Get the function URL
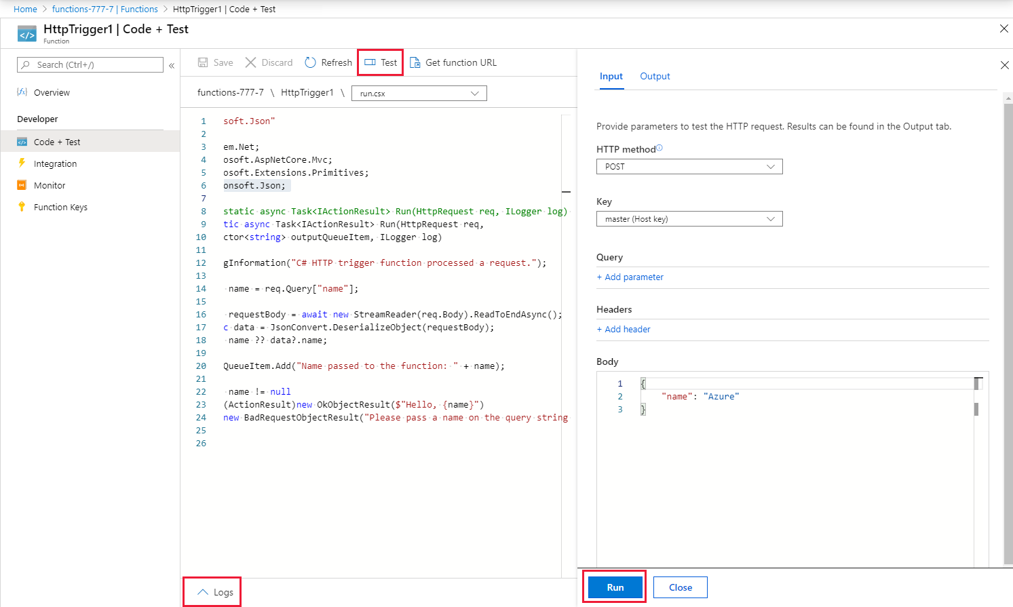Image resolution: width=1013 pixels, height=607 pixels. click(453, 62)
